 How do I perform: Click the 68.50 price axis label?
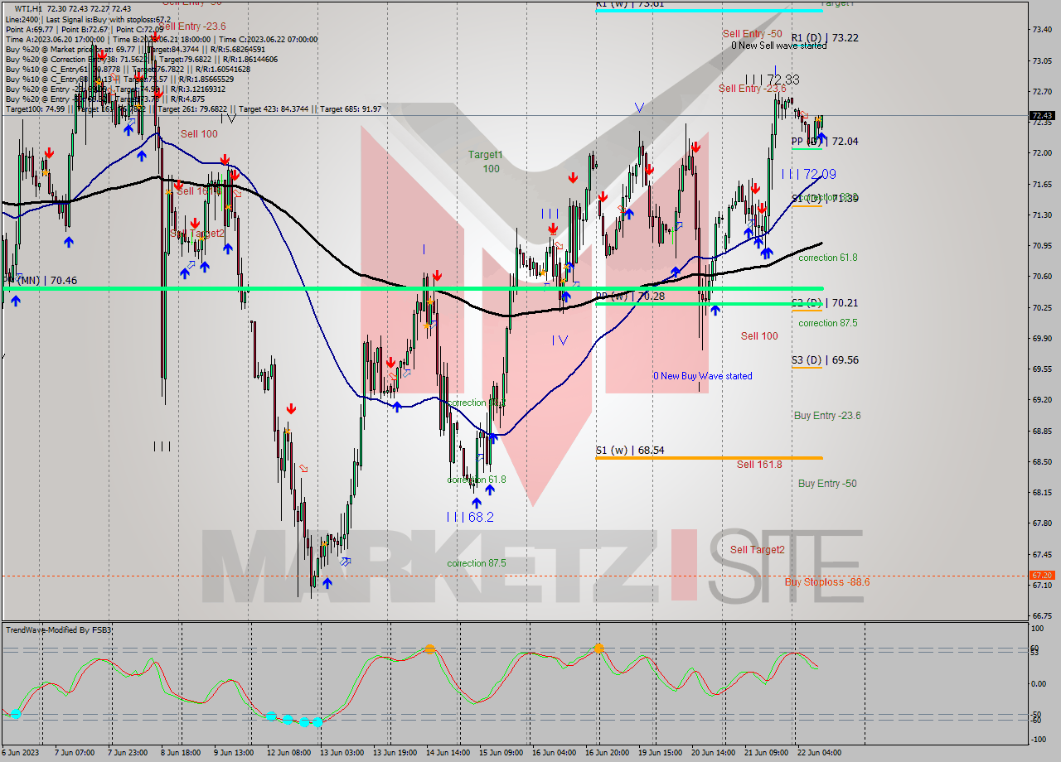pos(1042,461)
